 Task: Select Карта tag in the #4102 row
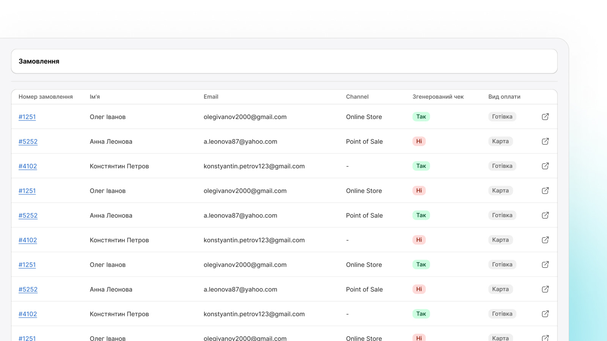500,240
